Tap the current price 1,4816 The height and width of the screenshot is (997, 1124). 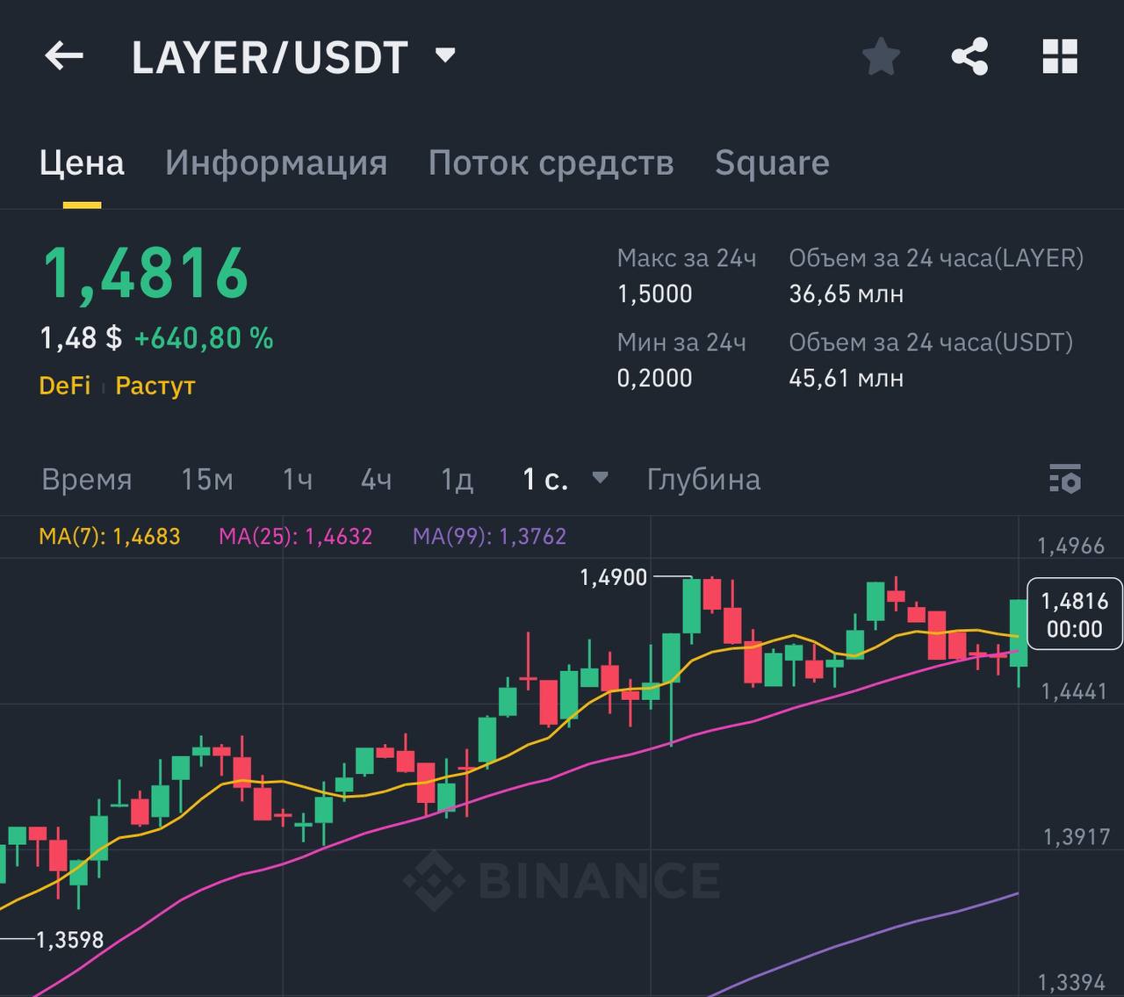click(146, 274)
